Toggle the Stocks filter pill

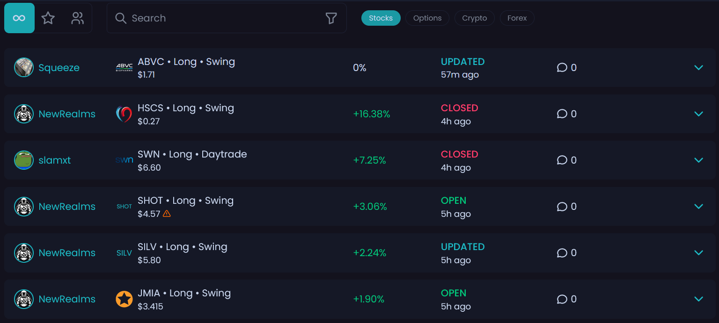pos(381,18)
